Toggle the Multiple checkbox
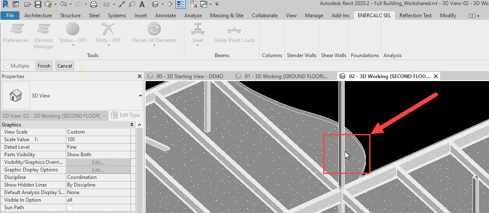Image resolution: width=489 pixels, height=213 pixels. click(6, 66)
